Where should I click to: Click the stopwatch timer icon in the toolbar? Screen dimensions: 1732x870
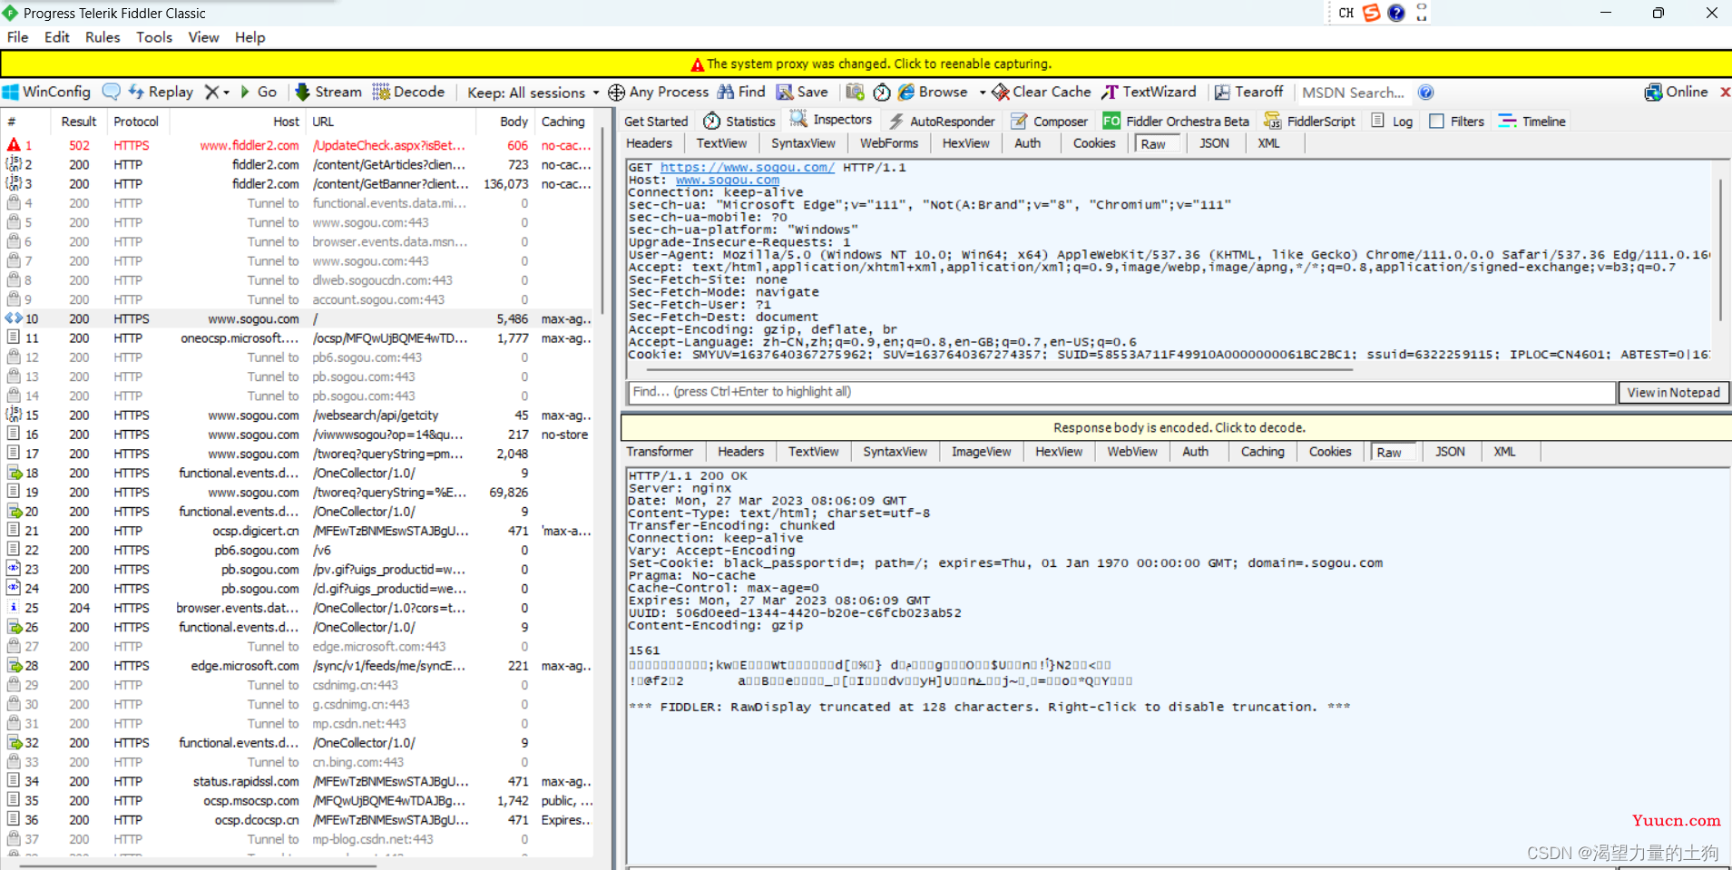(881, 92)
